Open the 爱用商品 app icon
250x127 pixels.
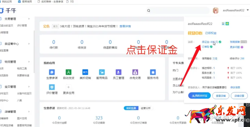[x=102, y=72]
